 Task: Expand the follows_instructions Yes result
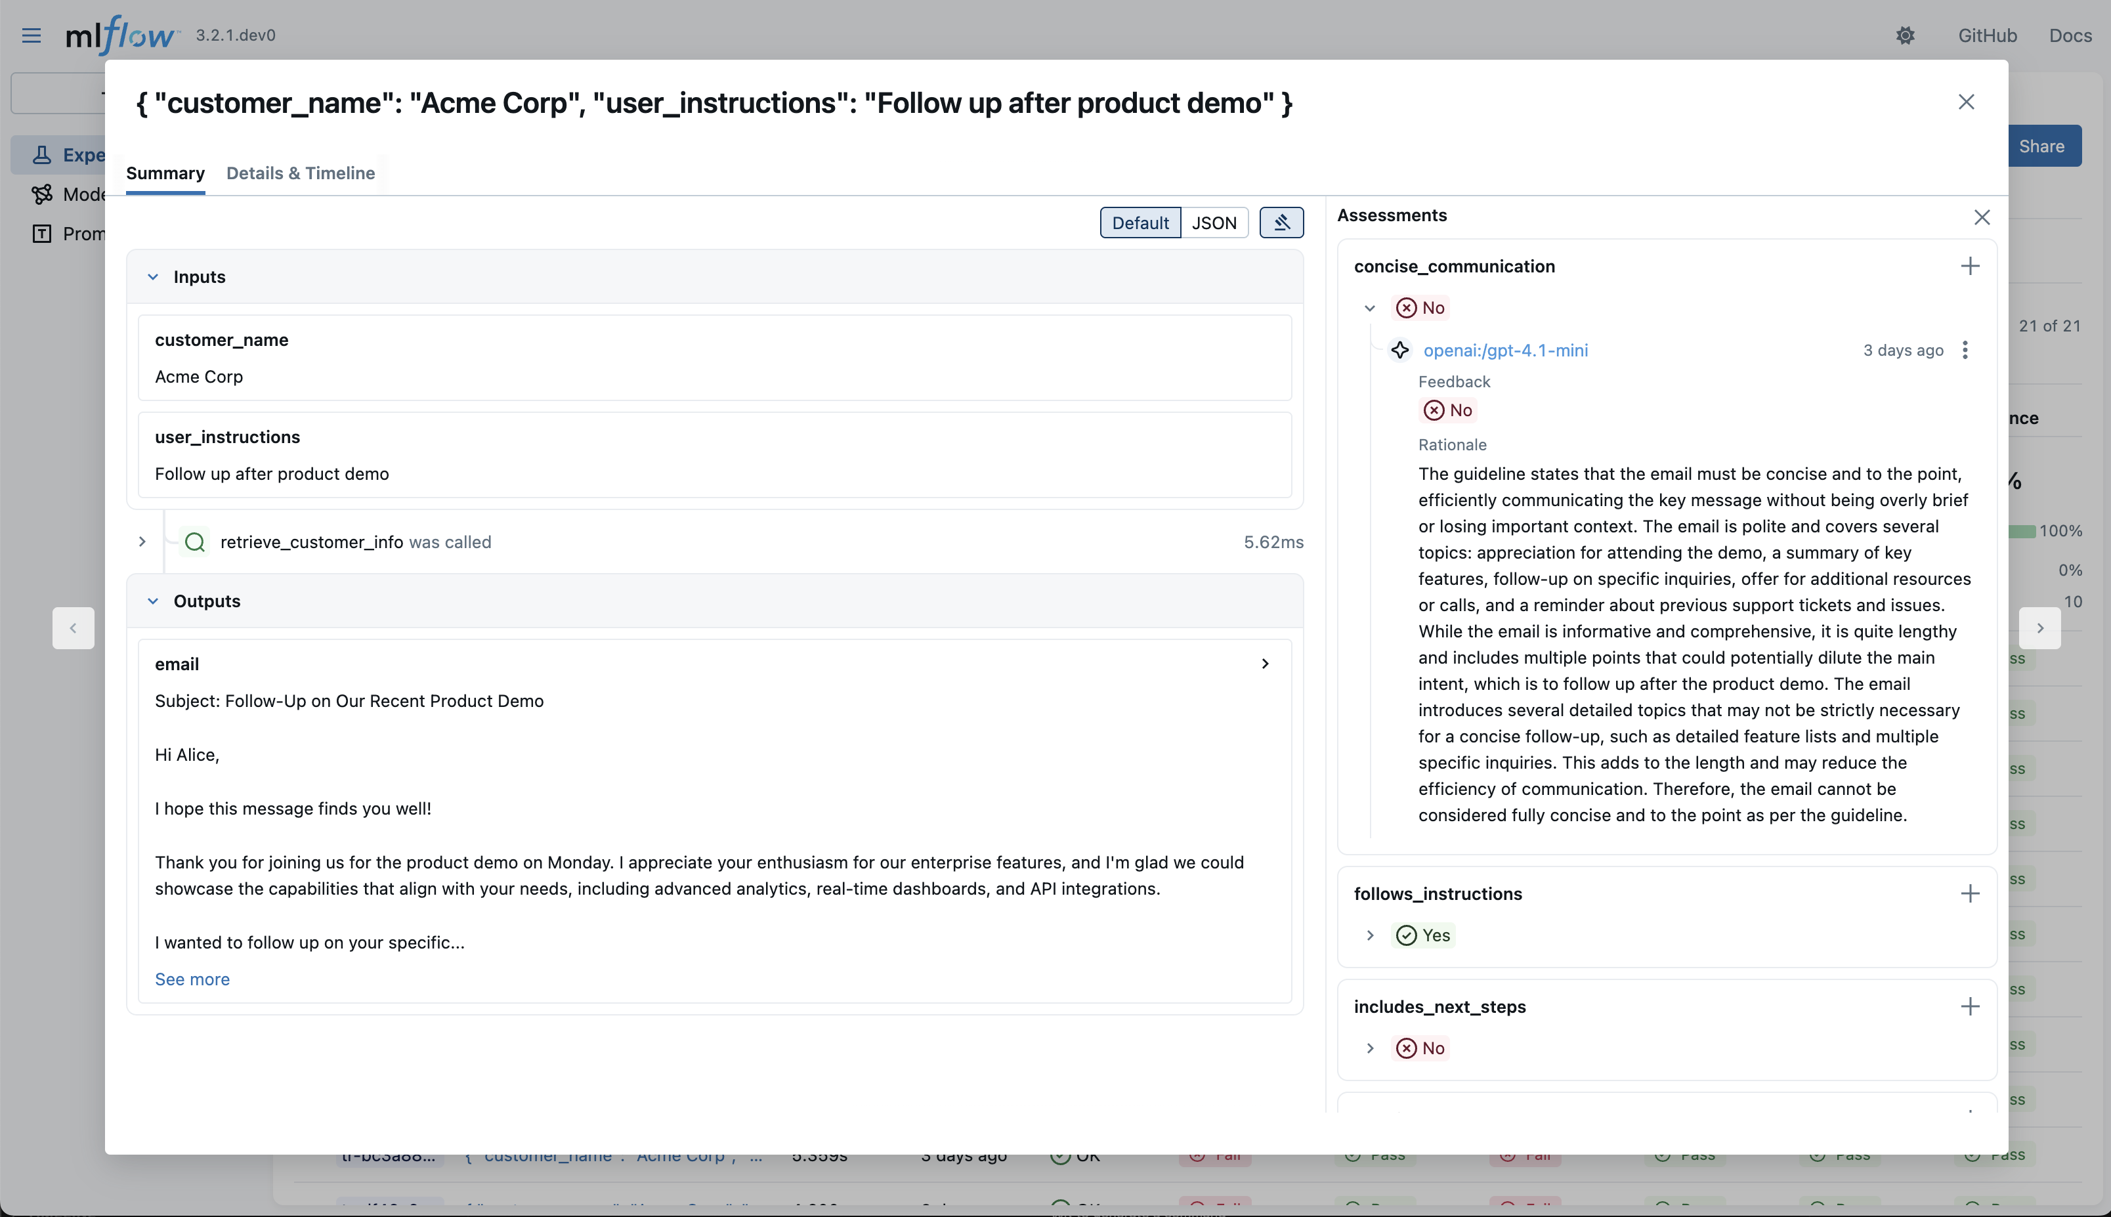pyautogui.click(x=1369, y=935)
